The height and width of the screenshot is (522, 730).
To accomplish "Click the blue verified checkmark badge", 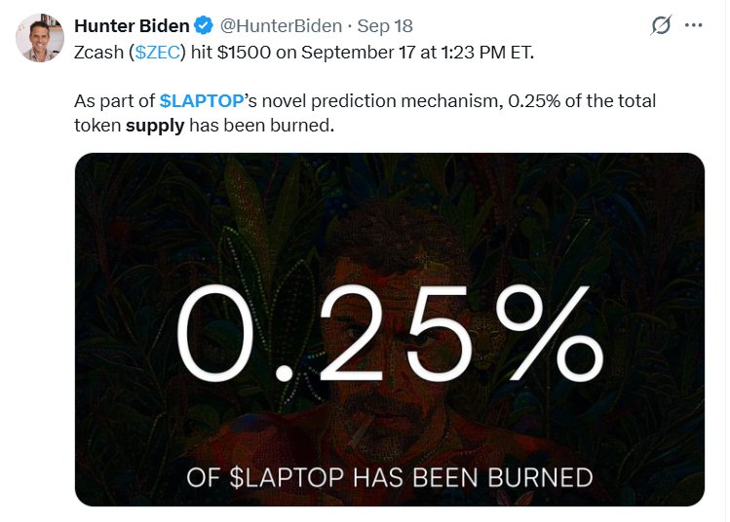I will tap(203, 25).
